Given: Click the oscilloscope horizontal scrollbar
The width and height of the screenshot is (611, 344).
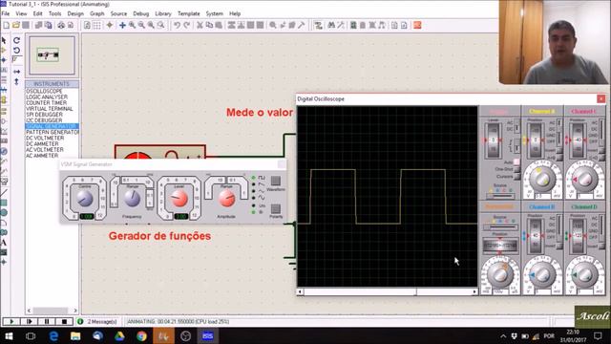Looking at the screenshot, I should [387, 291].
